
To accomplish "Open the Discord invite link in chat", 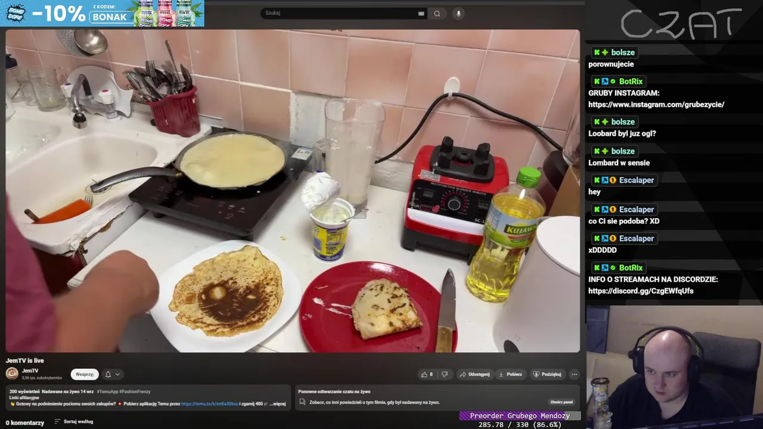I will 641,291.
